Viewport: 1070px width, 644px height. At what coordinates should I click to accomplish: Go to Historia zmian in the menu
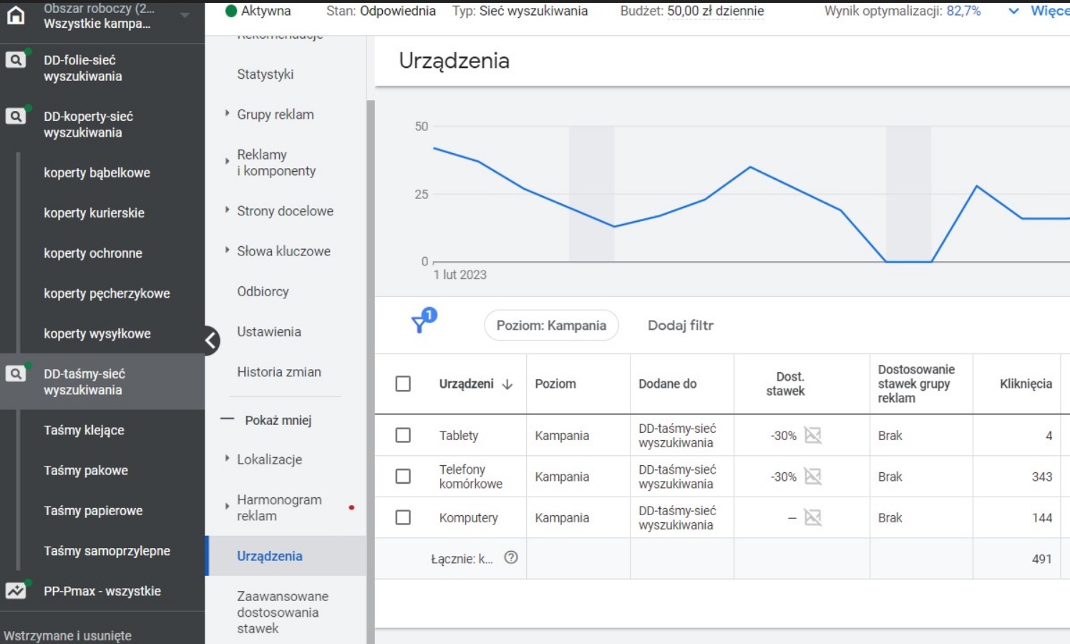(279, 372)
